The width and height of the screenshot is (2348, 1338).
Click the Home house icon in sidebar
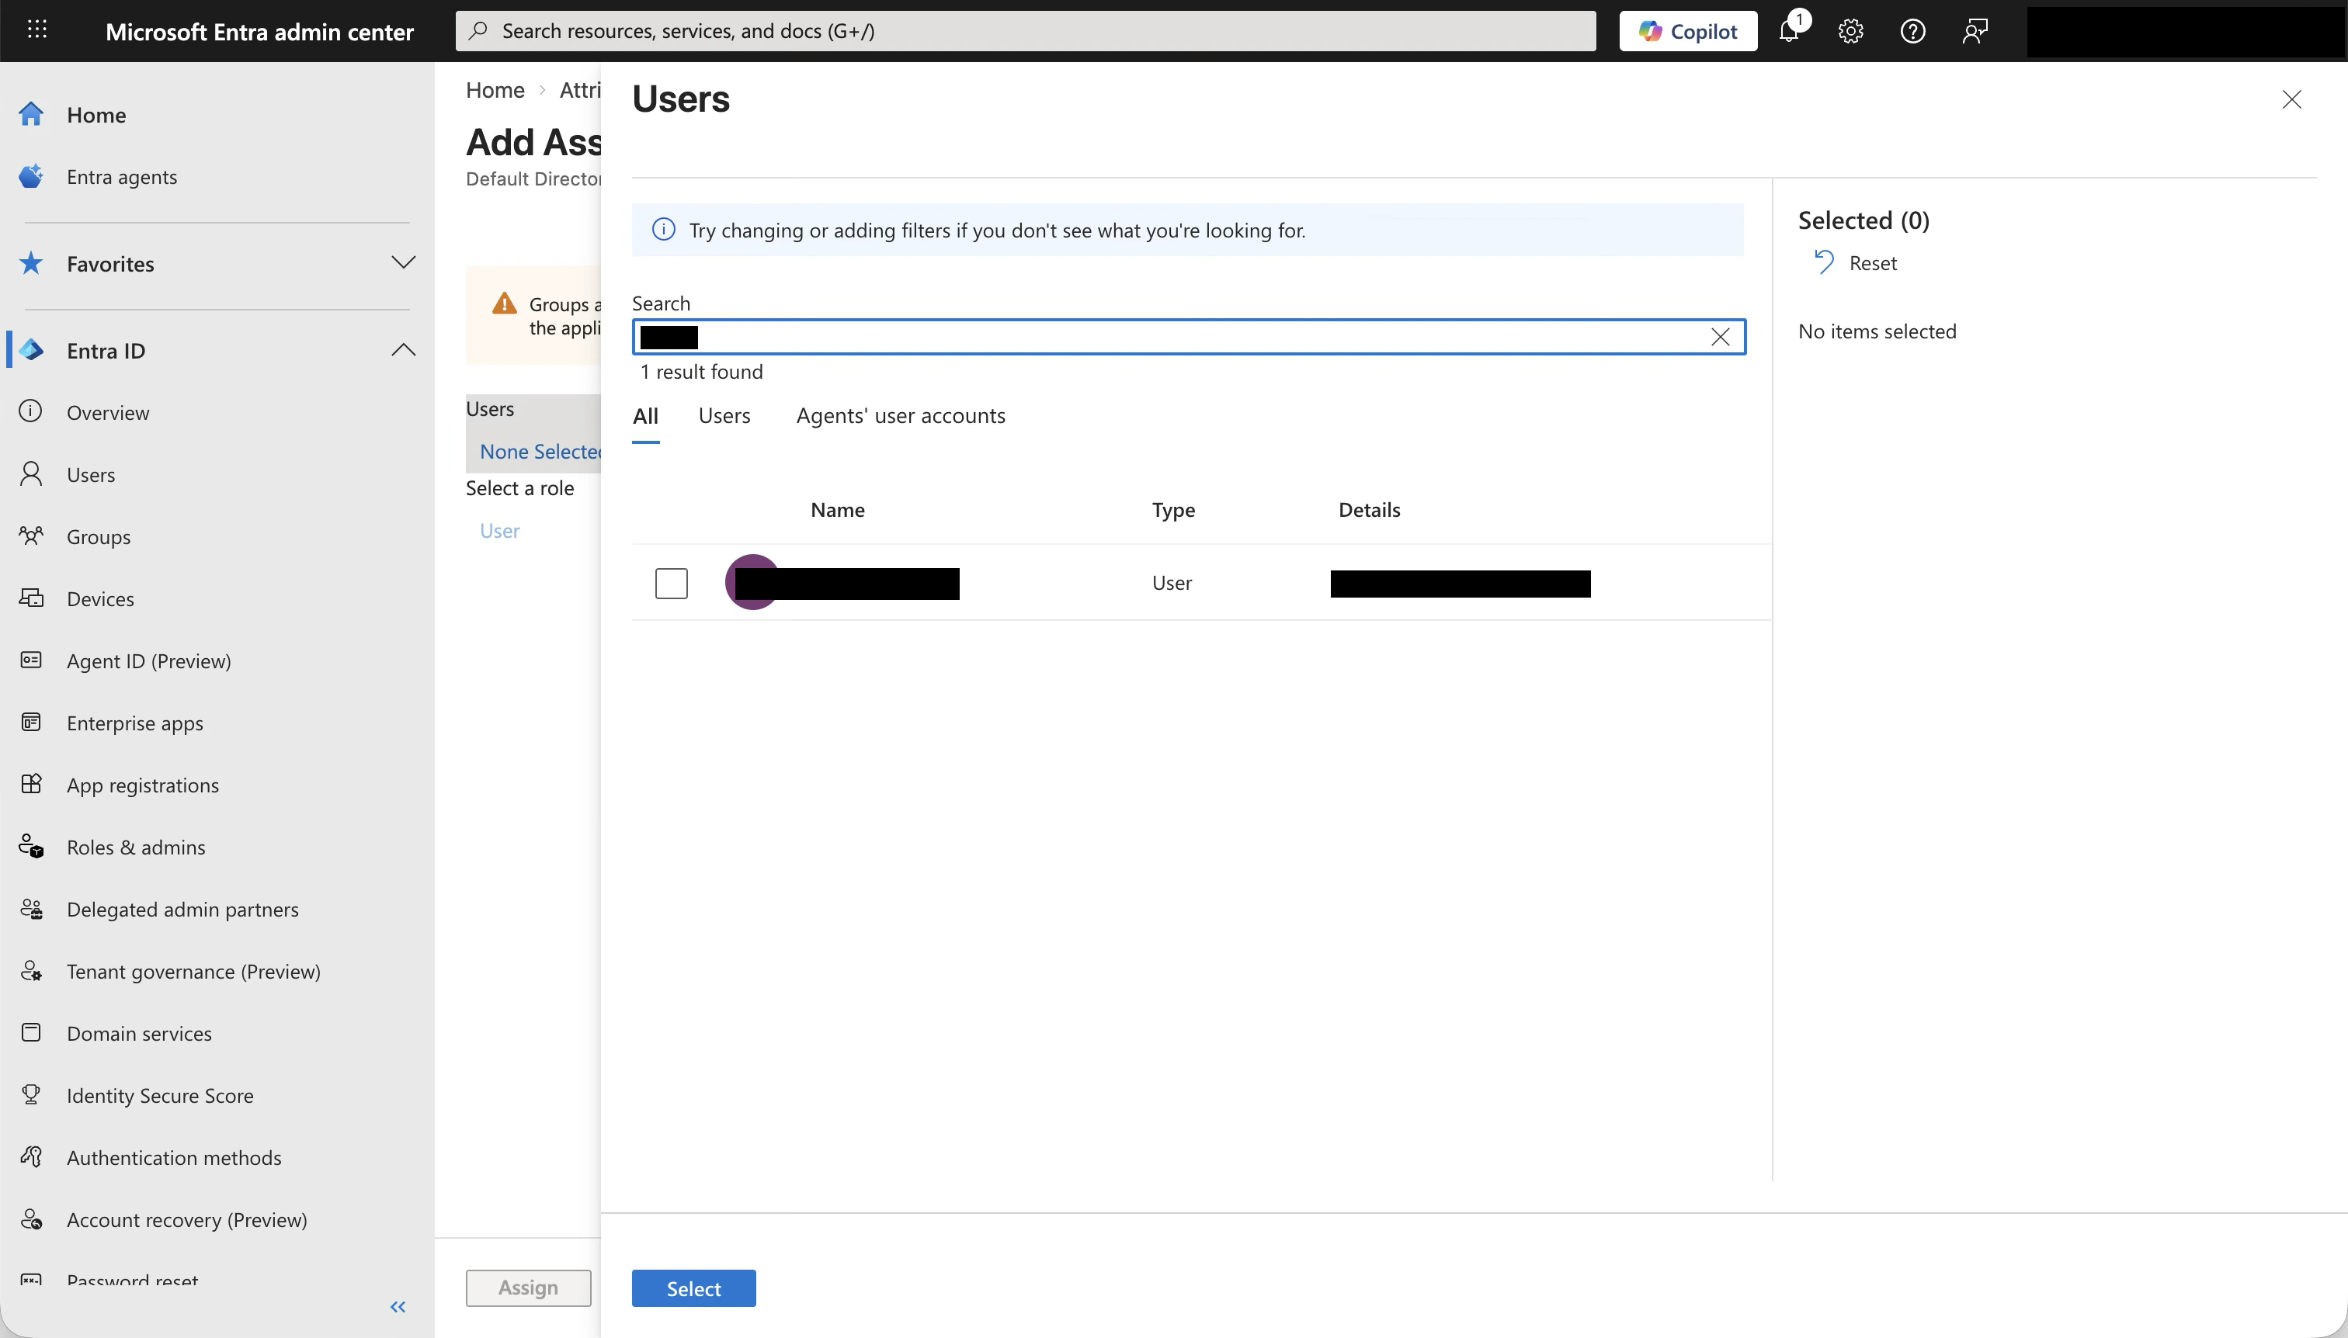point(31,114)
